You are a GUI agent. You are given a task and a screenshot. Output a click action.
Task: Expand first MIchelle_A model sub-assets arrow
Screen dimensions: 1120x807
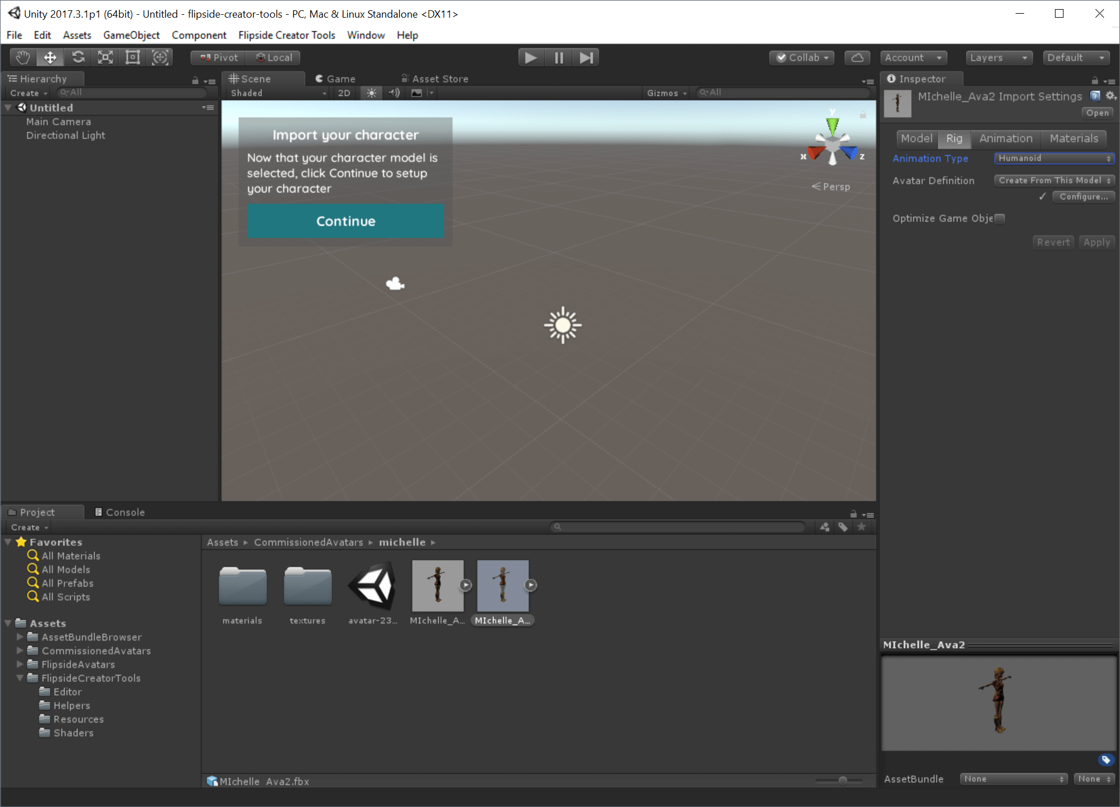tap(466, 585)
